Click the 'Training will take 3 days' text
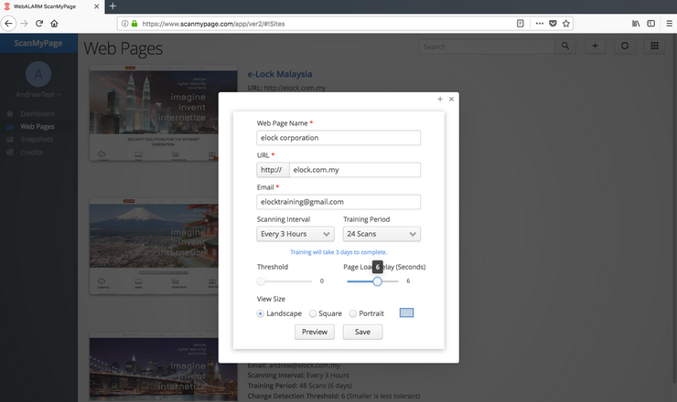 338,252
